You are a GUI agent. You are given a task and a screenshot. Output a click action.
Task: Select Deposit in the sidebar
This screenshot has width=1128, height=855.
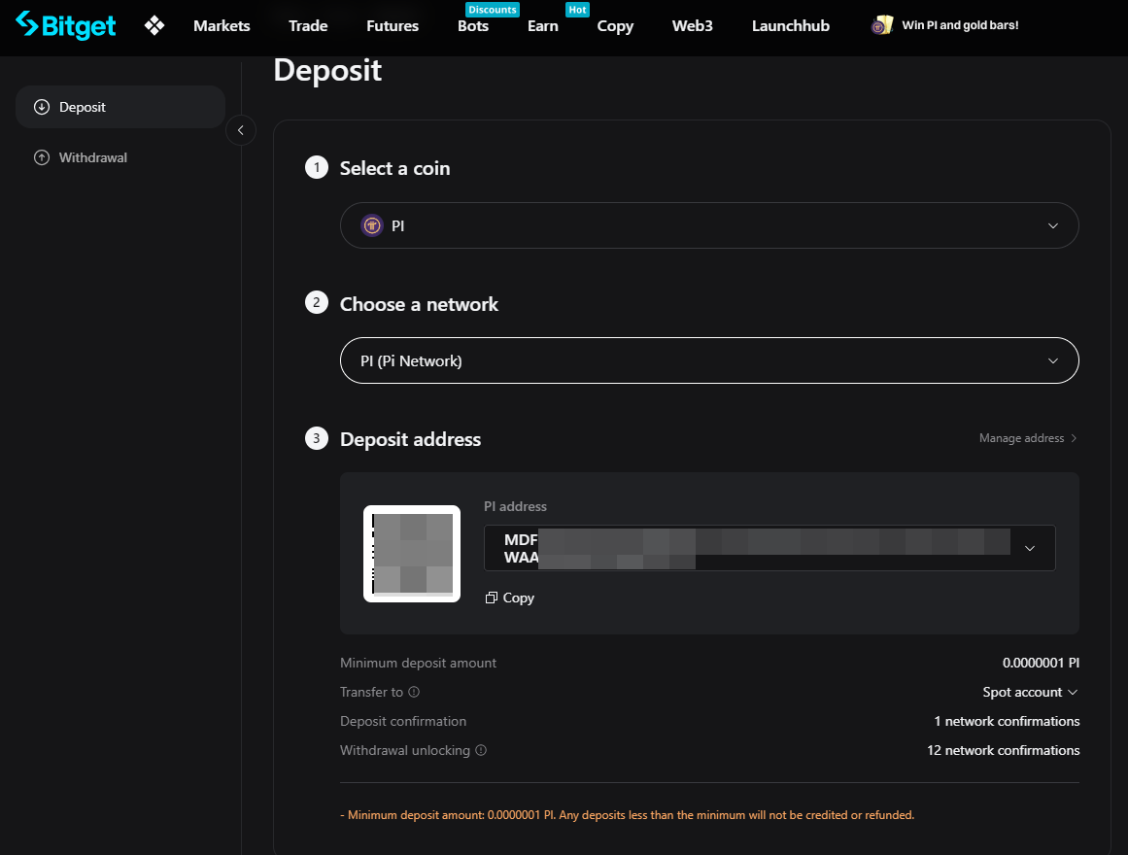(120, 107)
